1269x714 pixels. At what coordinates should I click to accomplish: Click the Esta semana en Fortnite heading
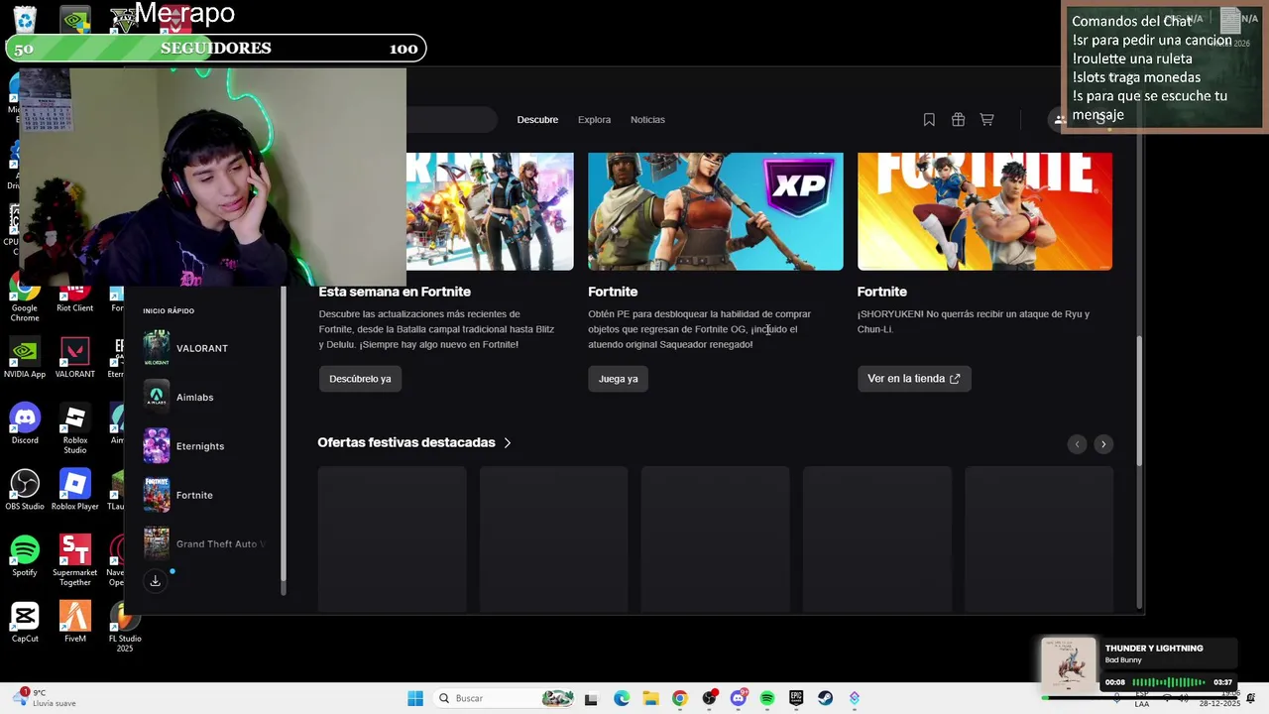coord(395,292)
